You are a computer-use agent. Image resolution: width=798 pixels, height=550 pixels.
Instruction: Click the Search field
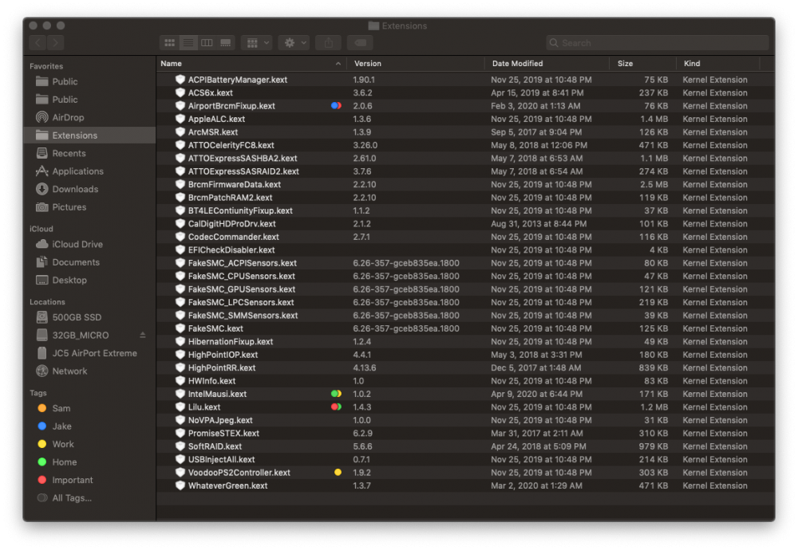(658, 42)
